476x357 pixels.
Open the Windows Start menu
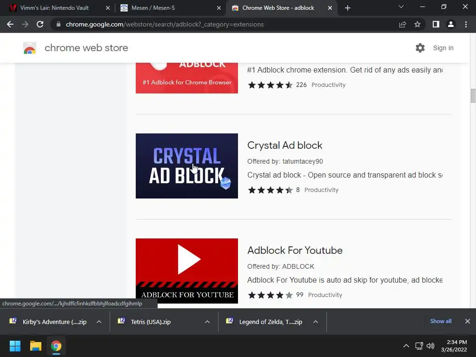tap(15, 346)
